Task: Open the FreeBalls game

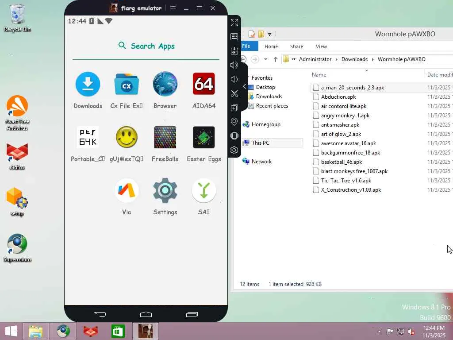Action: coord(165,137)
